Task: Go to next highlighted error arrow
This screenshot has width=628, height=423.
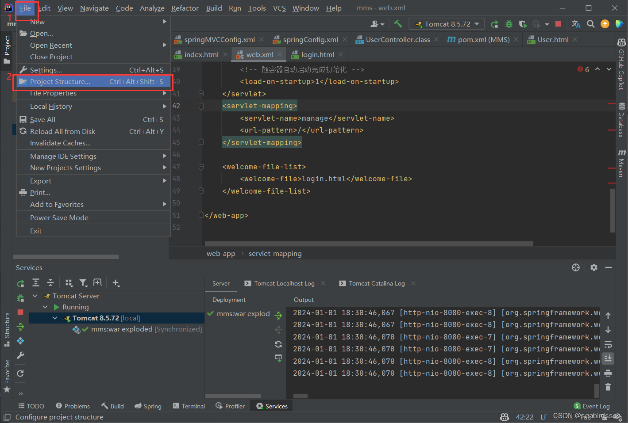Action: tap(609, 69)
